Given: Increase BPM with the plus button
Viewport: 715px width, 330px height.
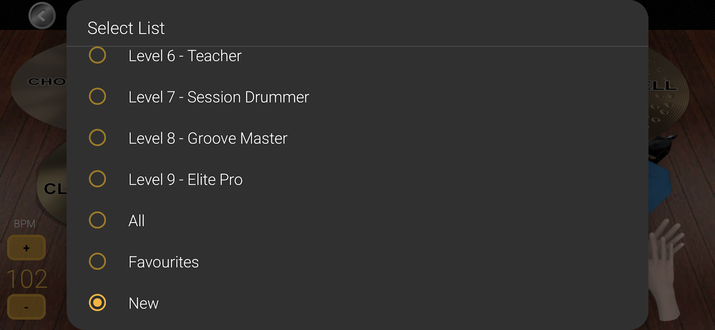Looking at the screenshot, I should [x=26, y=248].
